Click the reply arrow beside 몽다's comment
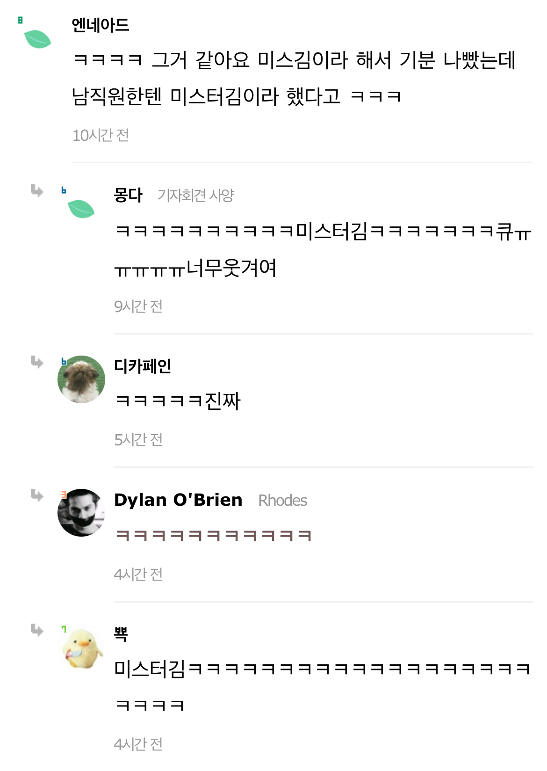547x771 pixels. [37, 191]
